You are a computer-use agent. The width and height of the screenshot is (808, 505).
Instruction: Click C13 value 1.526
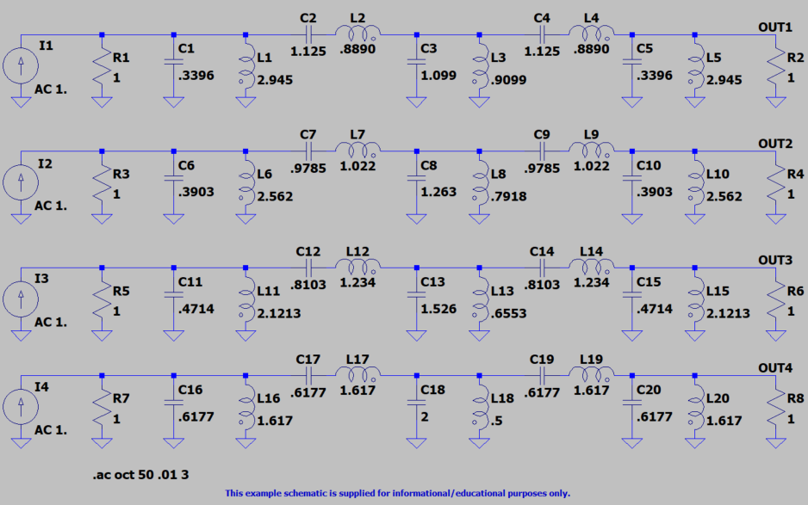(438, 309)
